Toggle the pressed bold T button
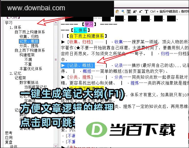Screen dimensions: 189x148 coord(129,11)
